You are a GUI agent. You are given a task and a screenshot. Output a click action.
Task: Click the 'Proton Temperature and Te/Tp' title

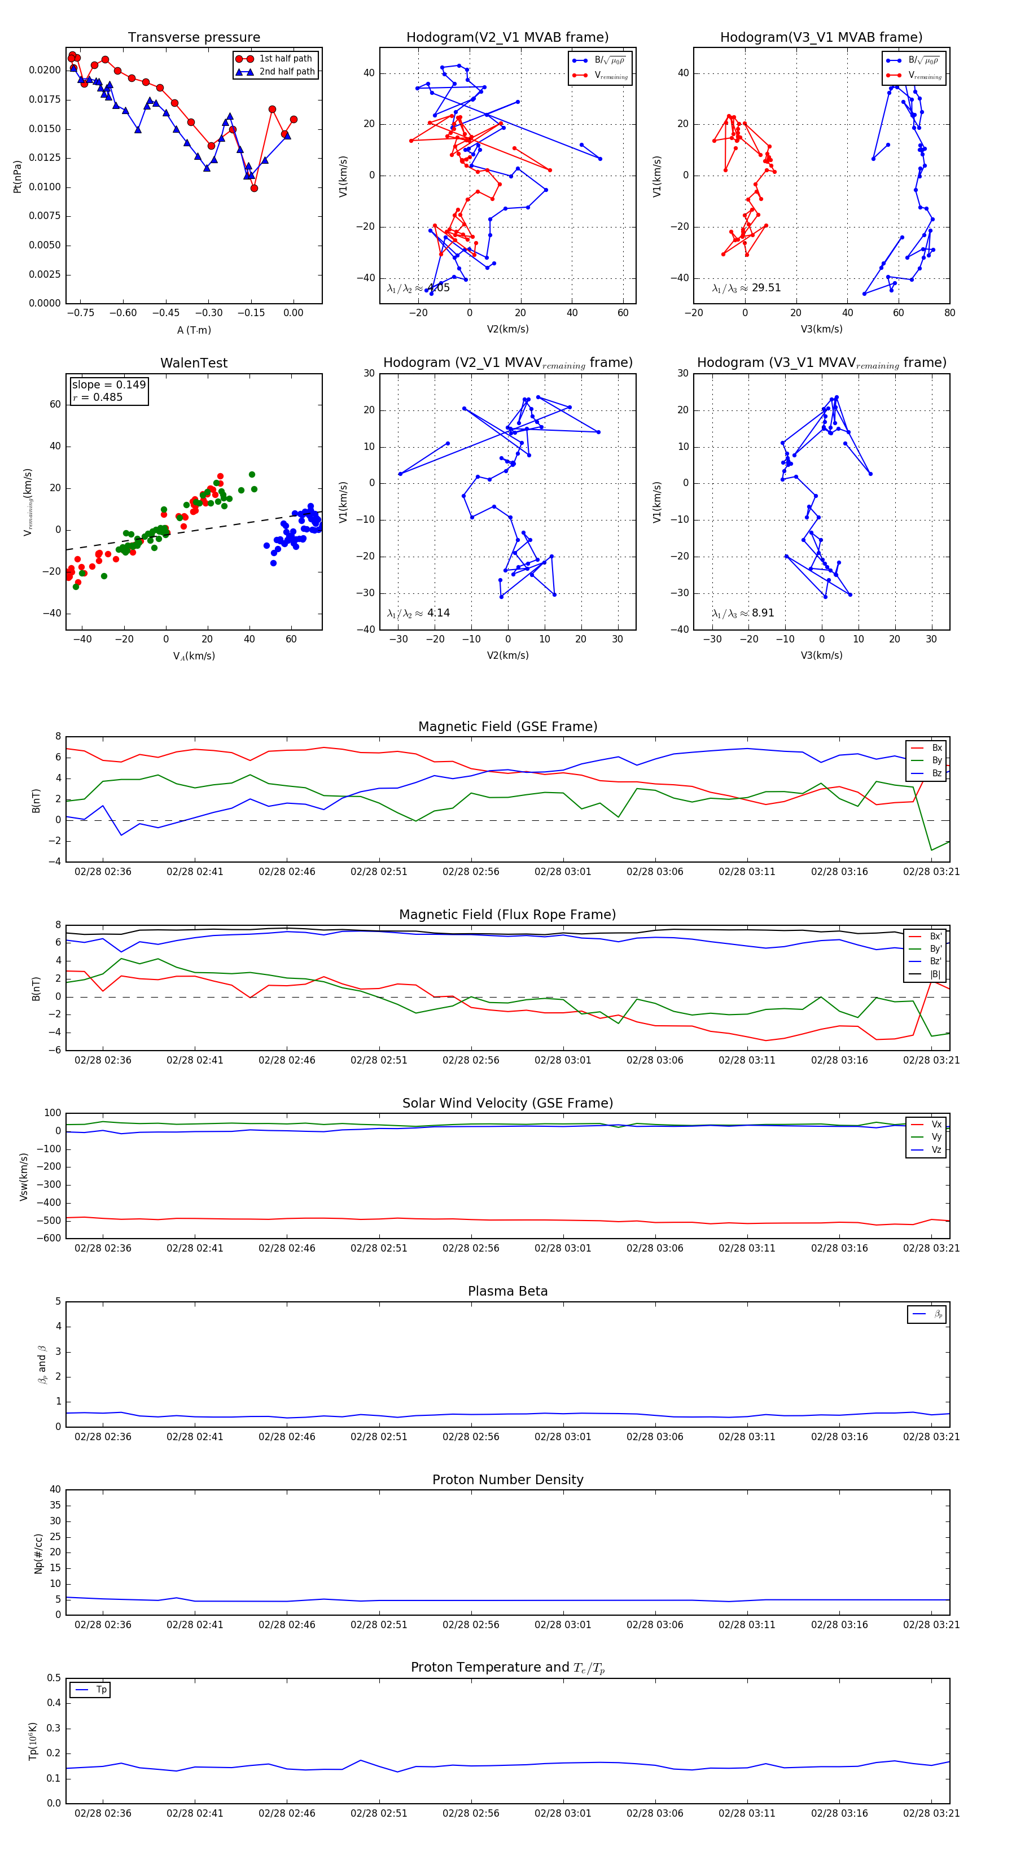coord(507,1668)
